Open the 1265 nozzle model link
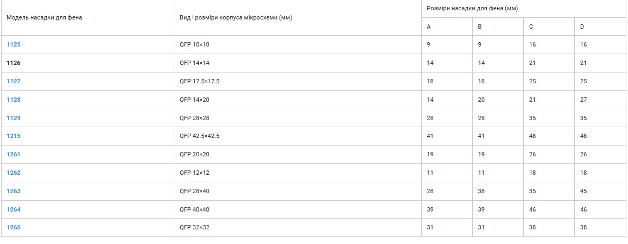The height and width of the screenshot is (244, 628). pyautogui.click(x=13, y=228)
